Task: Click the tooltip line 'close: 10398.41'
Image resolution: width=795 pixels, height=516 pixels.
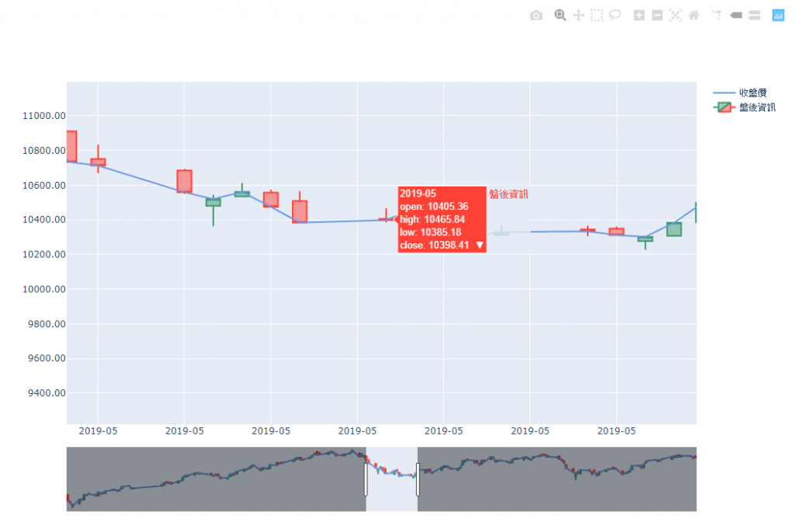Action: coord(435,246)
